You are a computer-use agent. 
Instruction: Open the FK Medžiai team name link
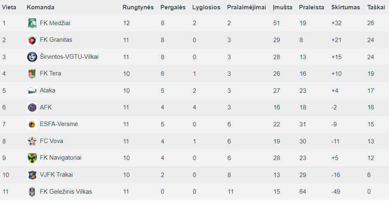coord(55,23)
